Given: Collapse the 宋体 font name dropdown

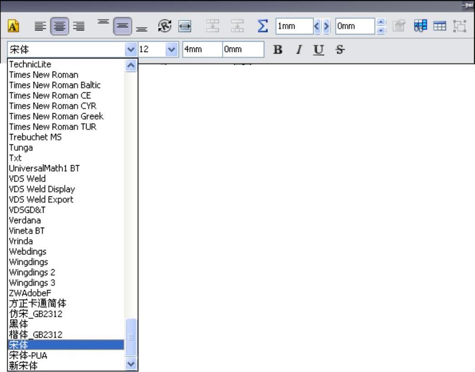Looking at the screenshot, I should (x=131, y=49).
